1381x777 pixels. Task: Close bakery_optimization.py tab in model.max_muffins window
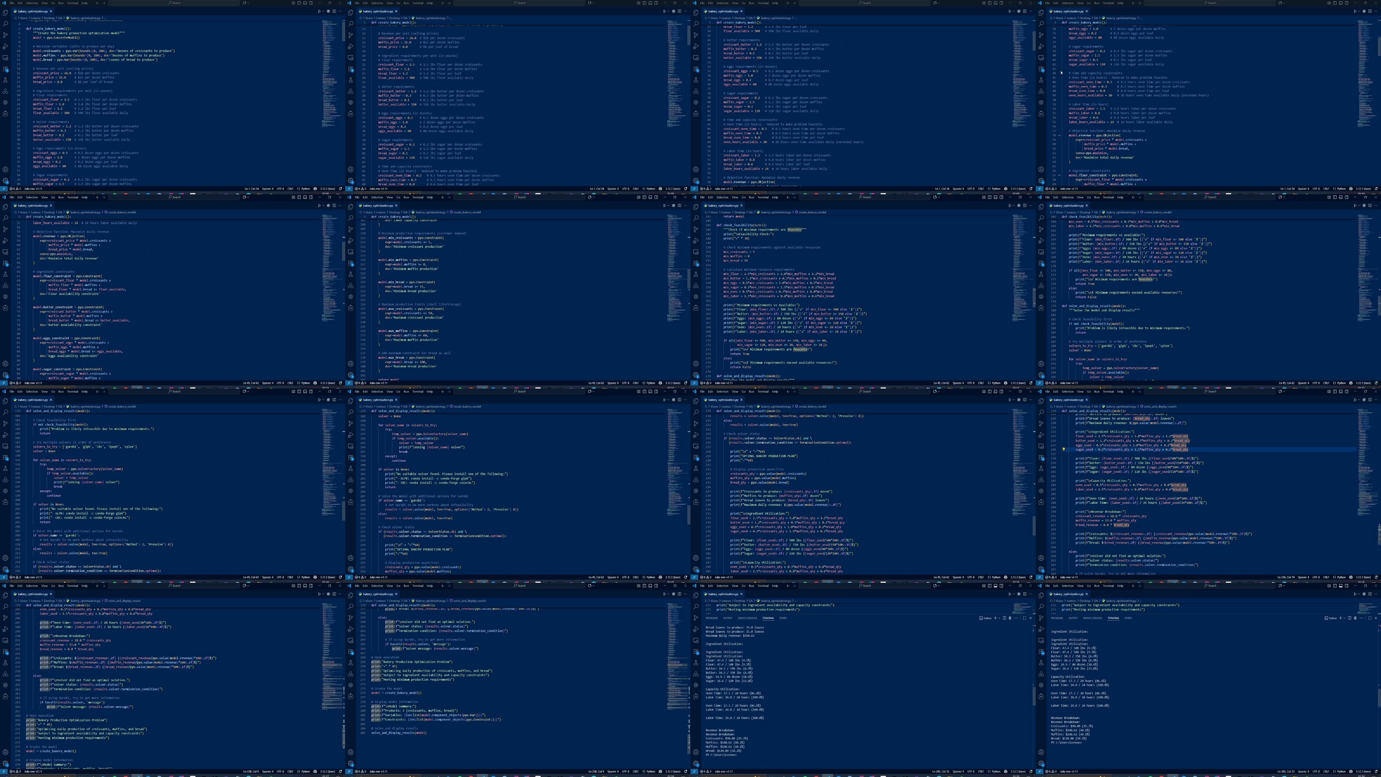point(396,205)
